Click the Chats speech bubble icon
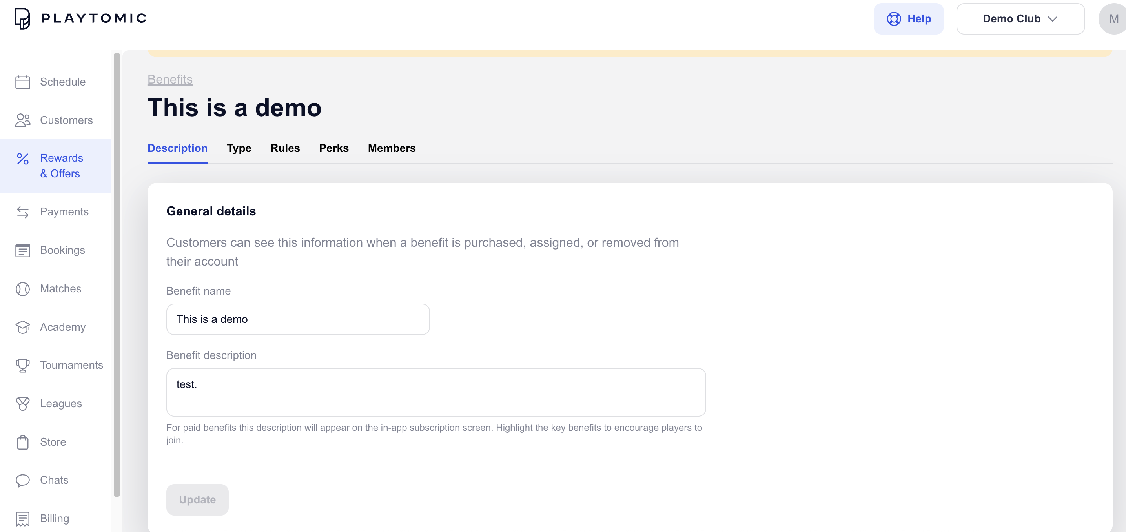 22,480
